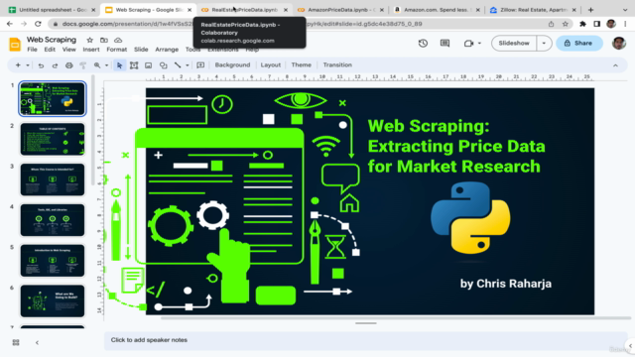Click the insert image icon
This screenshot has height=357, width=635.
[148, 65]
